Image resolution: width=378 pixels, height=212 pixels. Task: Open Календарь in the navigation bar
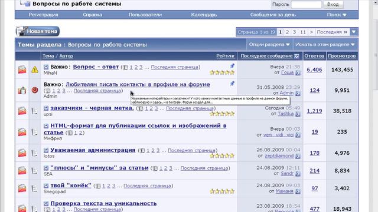(204, 15)
